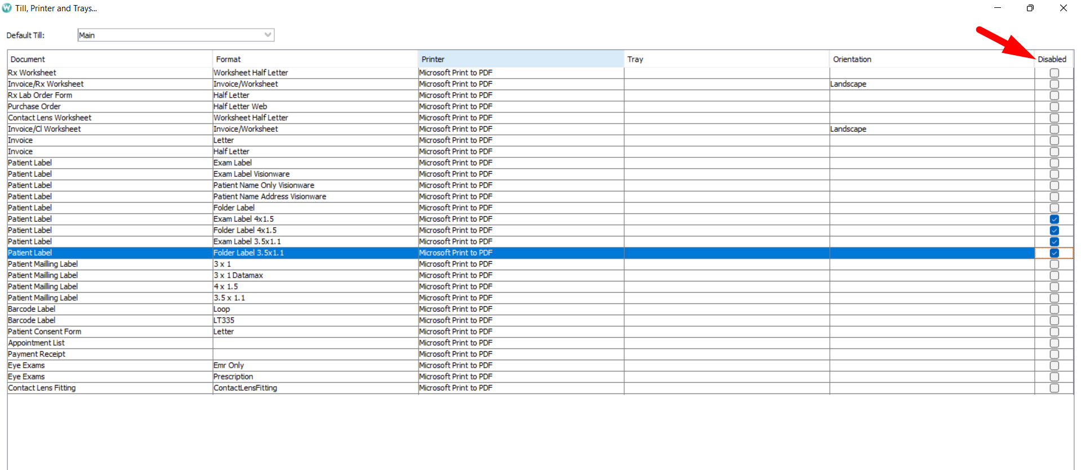Image resolution: width=1081 pixels, height=470 pixels.
Task: Toggle Disabled checkbox for Payment Receipt
Action: point(1055,355)
